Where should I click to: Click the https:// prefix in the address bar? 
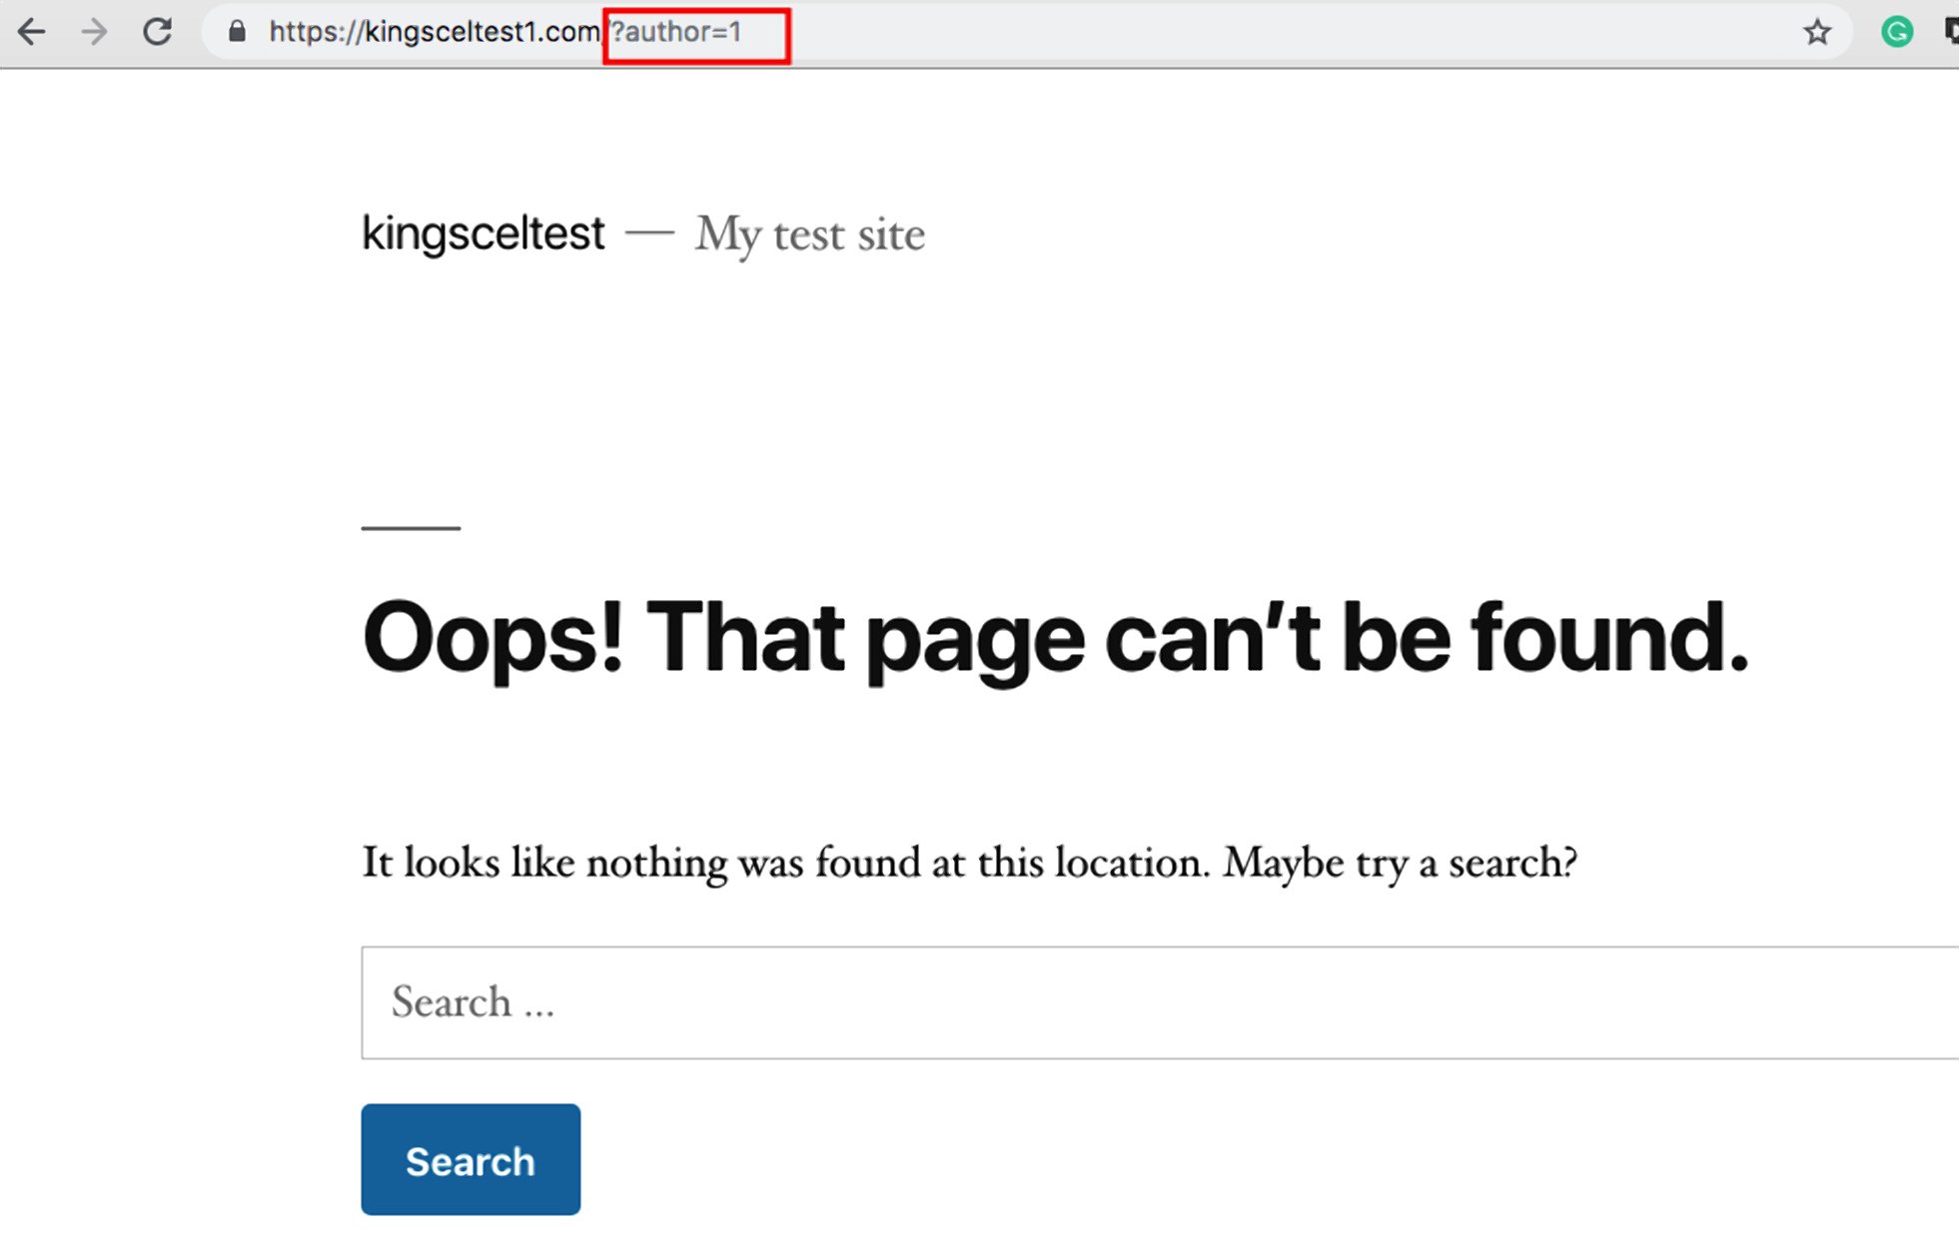pyautogui.click(x=315, y=32)
